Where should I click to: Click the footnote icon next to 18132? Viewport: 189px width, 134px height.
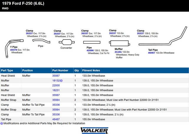click(x=61, y=81)
